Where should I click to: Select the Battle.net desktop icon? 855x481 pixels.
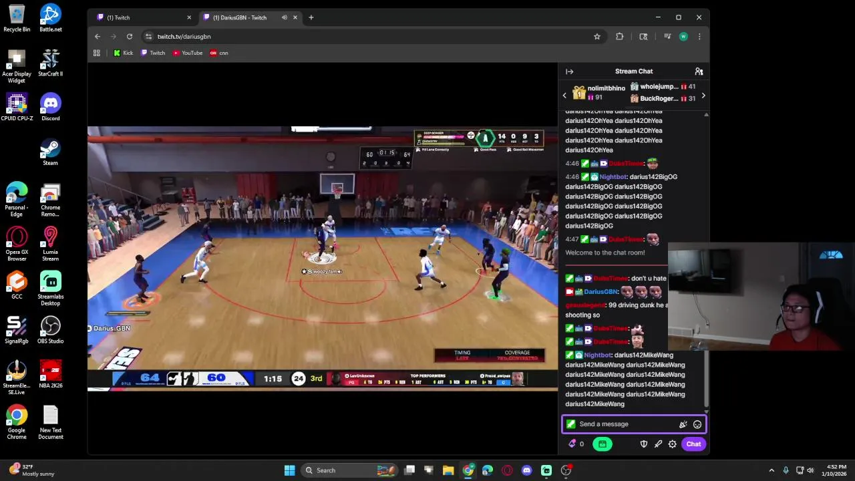51,18
